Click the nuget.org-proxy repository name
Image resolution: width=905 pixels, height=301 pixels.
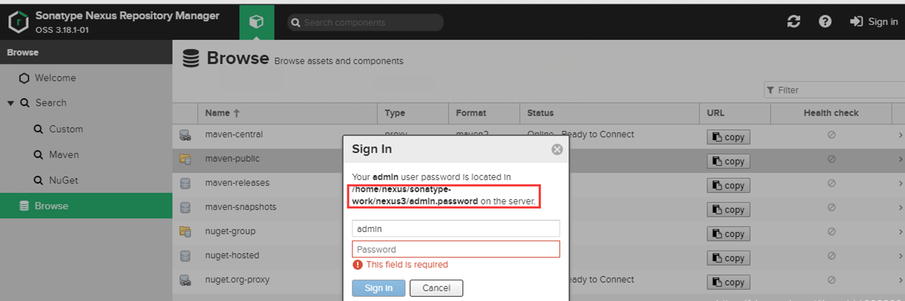[237, 280]
